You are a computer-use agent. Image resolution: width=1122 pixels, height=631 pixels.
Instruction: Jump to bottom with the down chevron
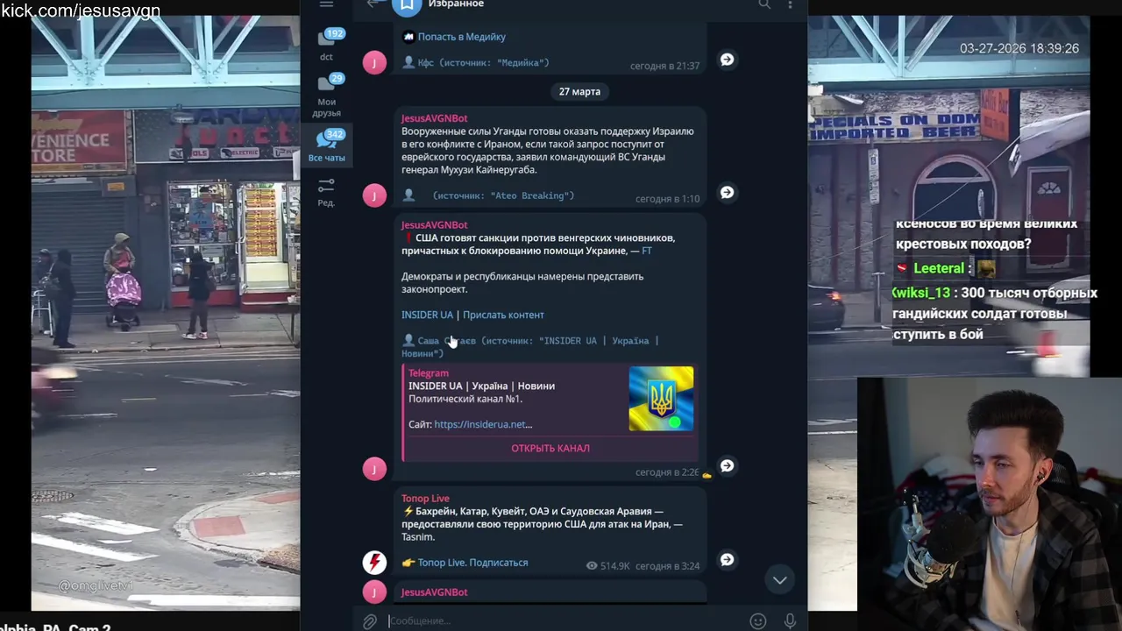pyautogui.click(x=779, y=579)
